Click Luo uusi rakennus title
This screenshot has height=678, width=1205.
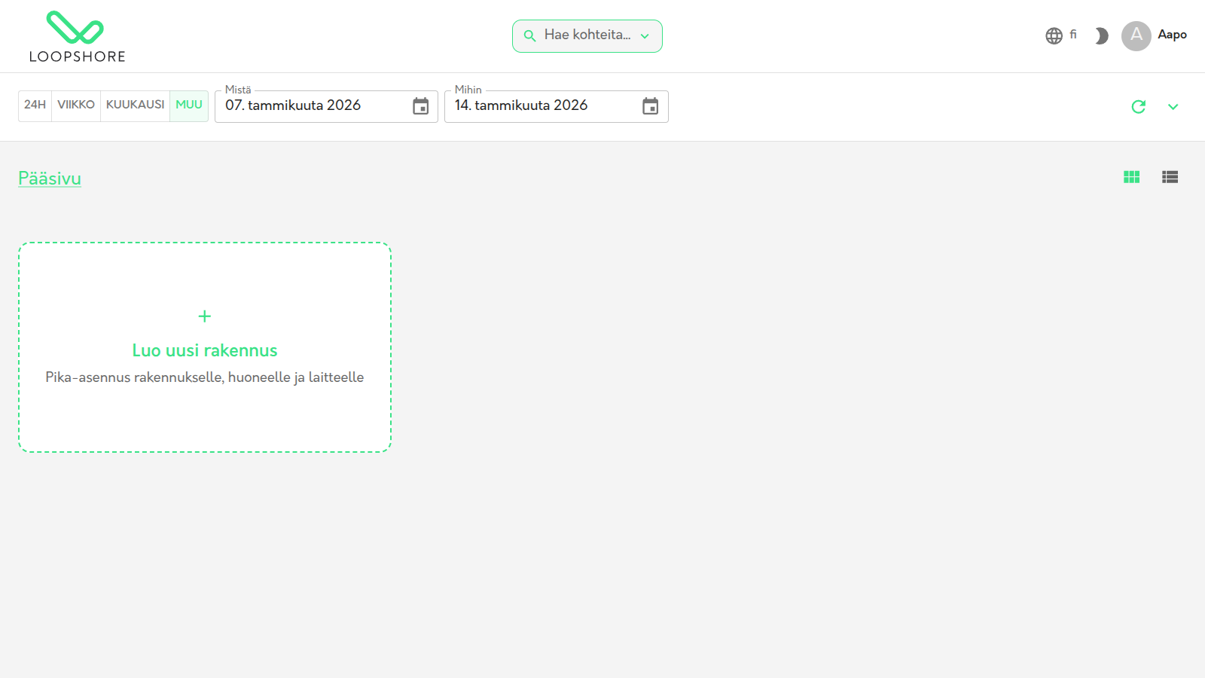point(205,350)
